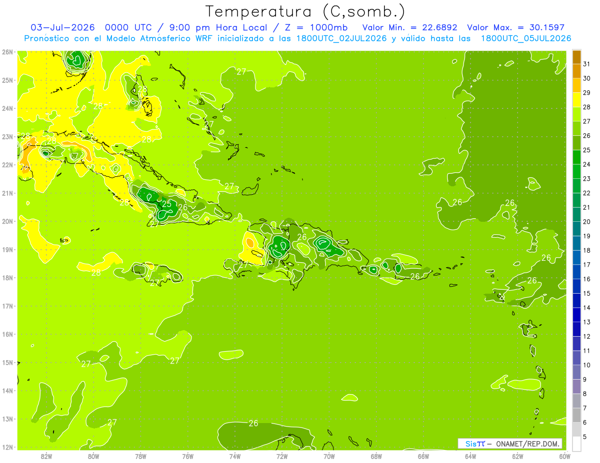Image resolution: width=600 pixels, height=463 pixels.
Task: Click the '68W' longitude axis label
Action: coord(376,456)
